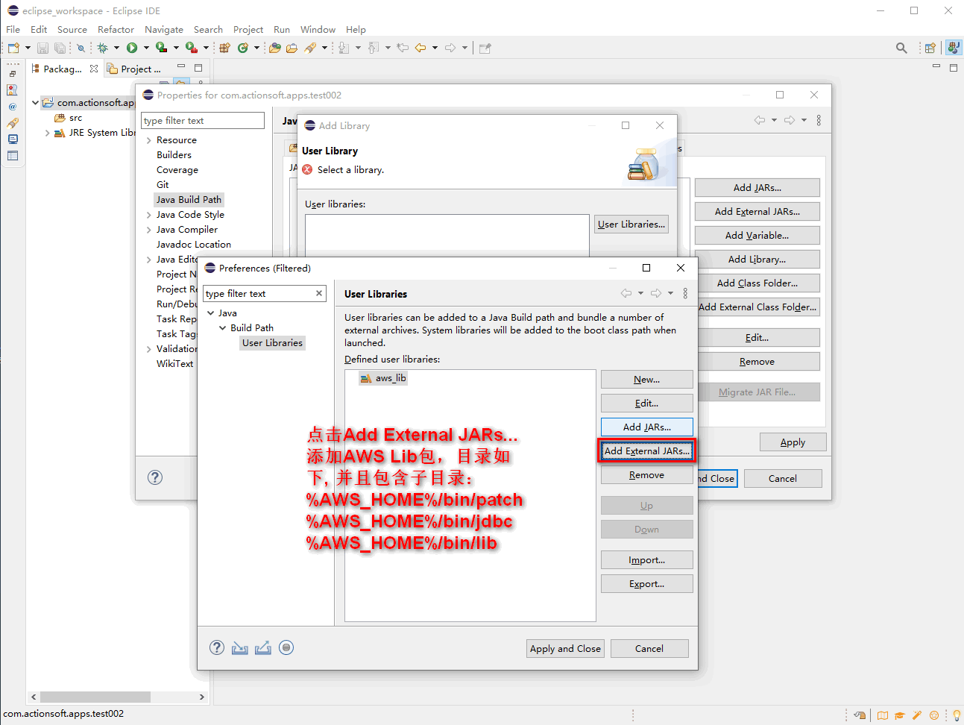Click the Debug bug icon in toolbar
This screenshot has width=964, height=725.
coord(102,48)
